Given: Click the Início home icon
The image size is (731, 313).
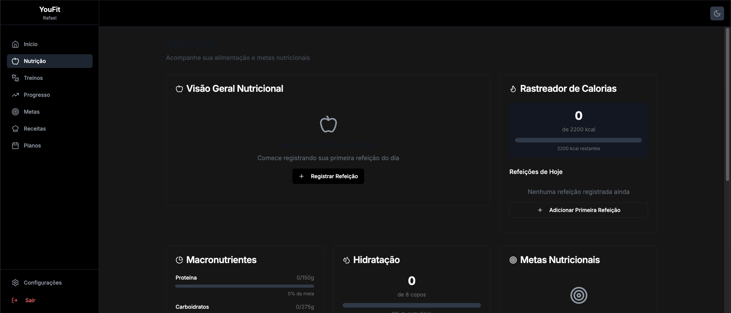Looking at the screenshot, I should click(15, 44).
